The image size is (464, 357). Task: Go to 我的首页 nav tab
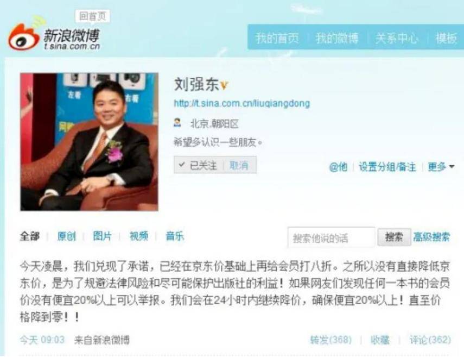277,38
